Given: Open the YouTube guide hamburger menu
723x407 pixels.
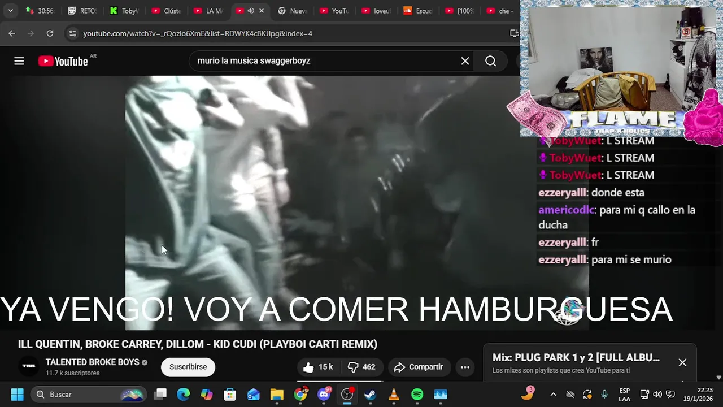Looking at the screenshot, I should [x=19, y=61].
